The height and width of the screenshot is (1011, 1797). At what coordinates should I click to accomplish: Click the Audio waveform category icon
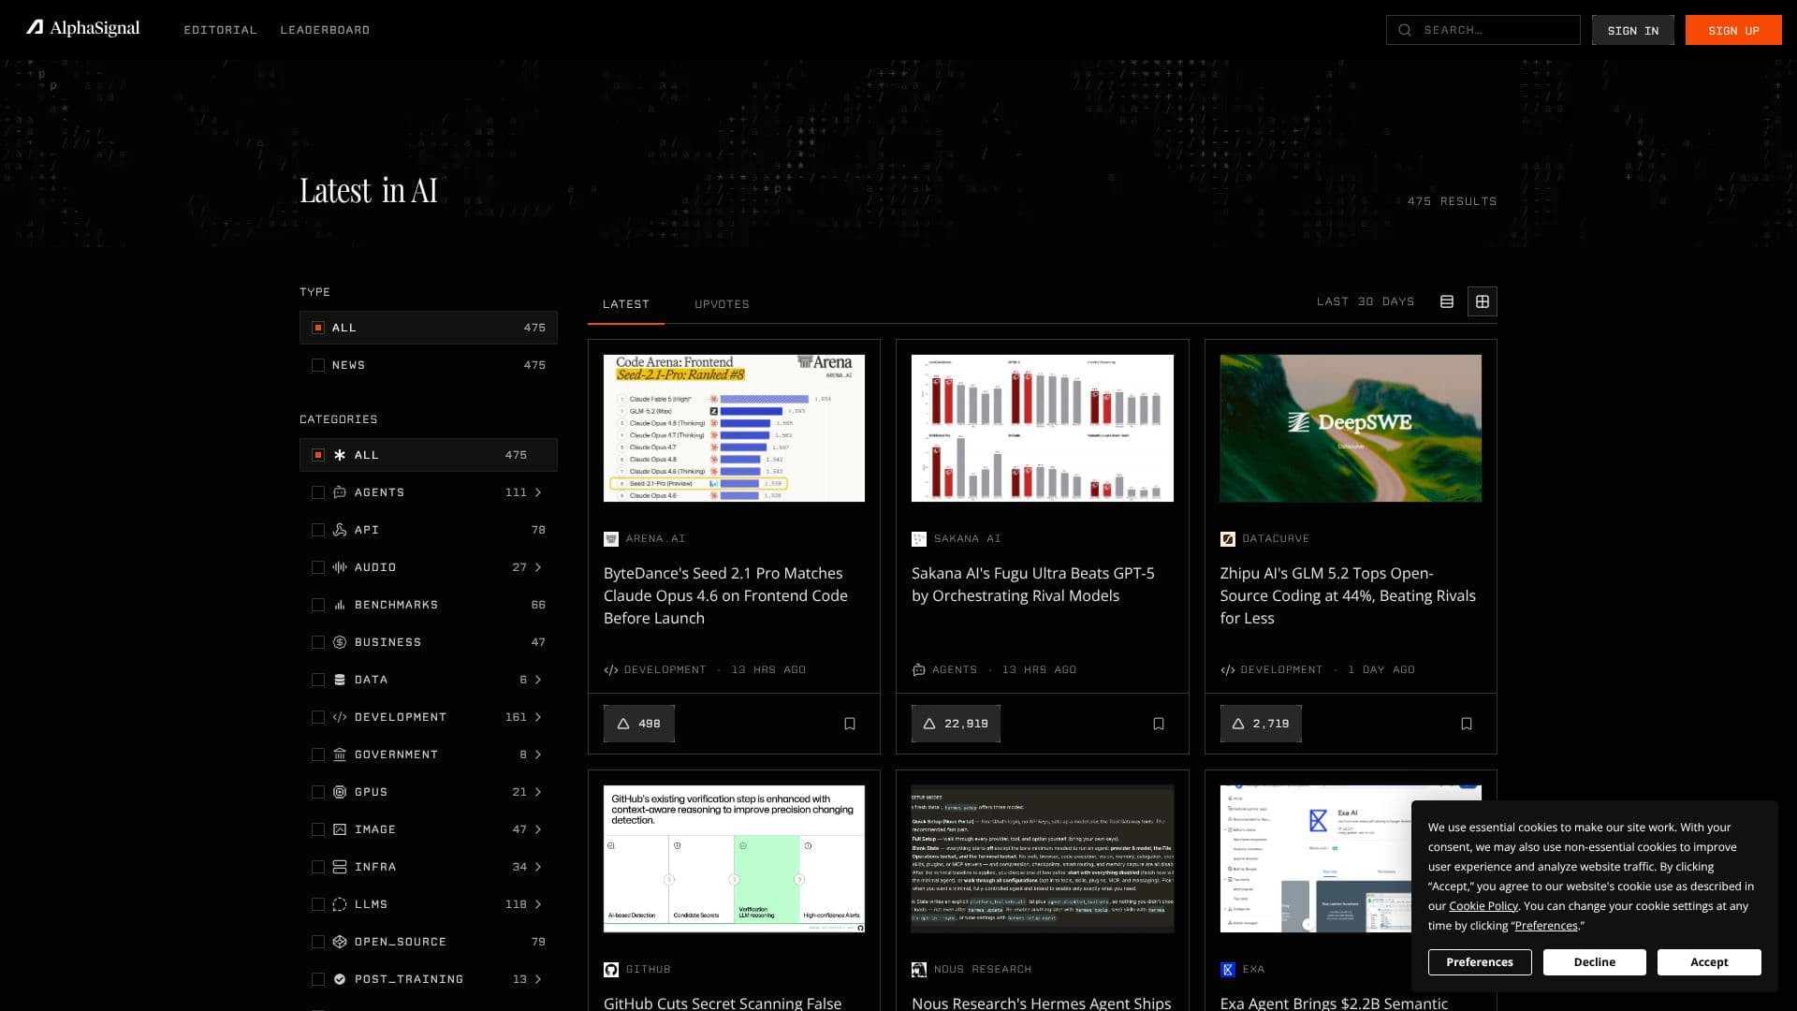[340, 567]
